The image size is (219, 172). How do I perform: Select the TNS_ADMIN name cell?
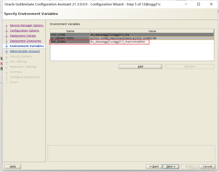coord(70,42)
